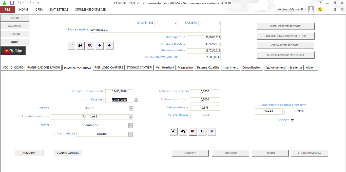This screenshot has height=172, width=346.
Task: Open the quick access toolbar customize arrow
Action: point(38,3)
